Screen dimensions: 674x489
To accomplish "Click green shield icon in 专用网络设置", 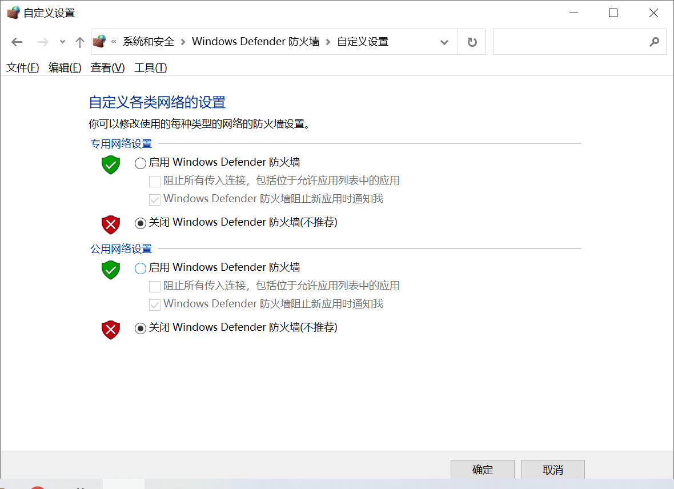I will coord(110,165).
